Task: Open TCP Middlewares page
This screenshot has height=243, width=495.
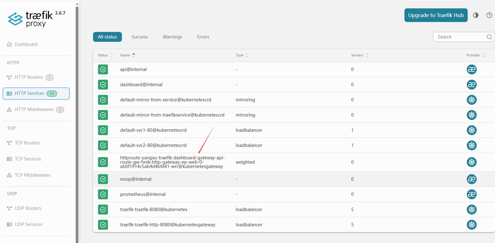Action: pyautogui.click(x=36, y=175)
